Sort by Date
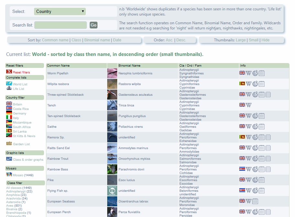 tap(117, 40)
